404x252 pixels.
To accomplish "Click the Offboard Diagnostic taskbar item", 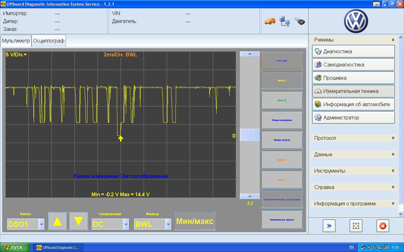I will [x=58, y=248].
